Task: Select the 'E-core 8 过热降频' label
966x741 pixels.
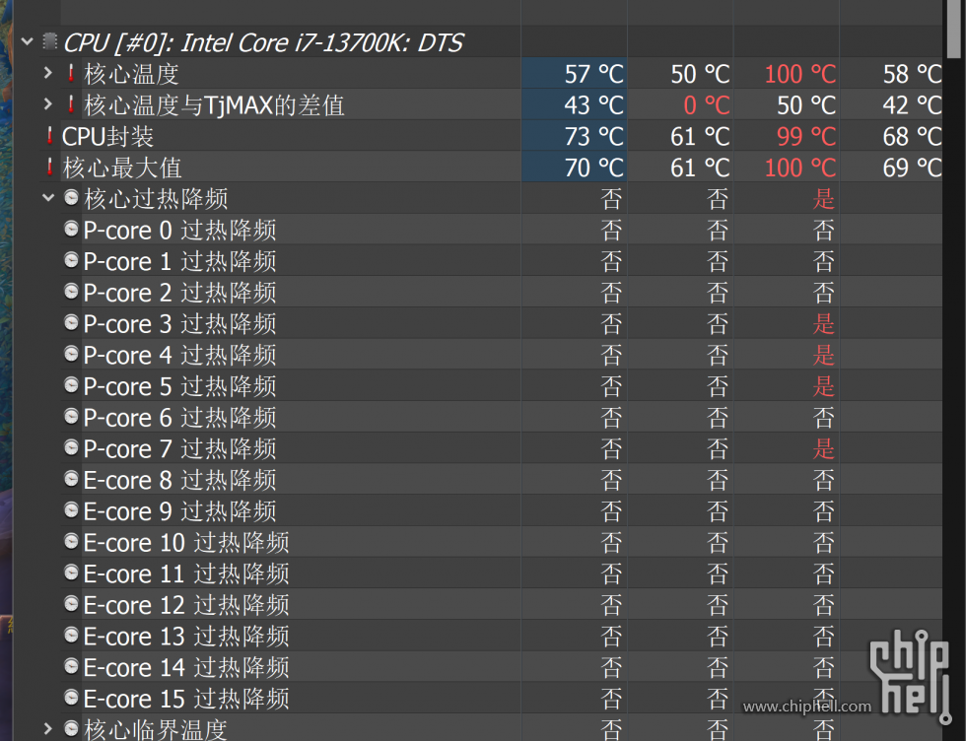Action: click(x=179, y=481)
